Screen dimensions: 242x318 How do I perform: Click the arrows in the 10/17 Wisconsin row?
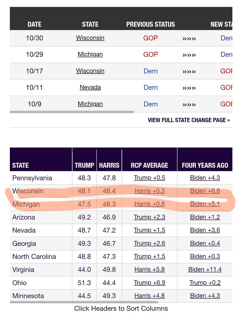coord(189,71)
